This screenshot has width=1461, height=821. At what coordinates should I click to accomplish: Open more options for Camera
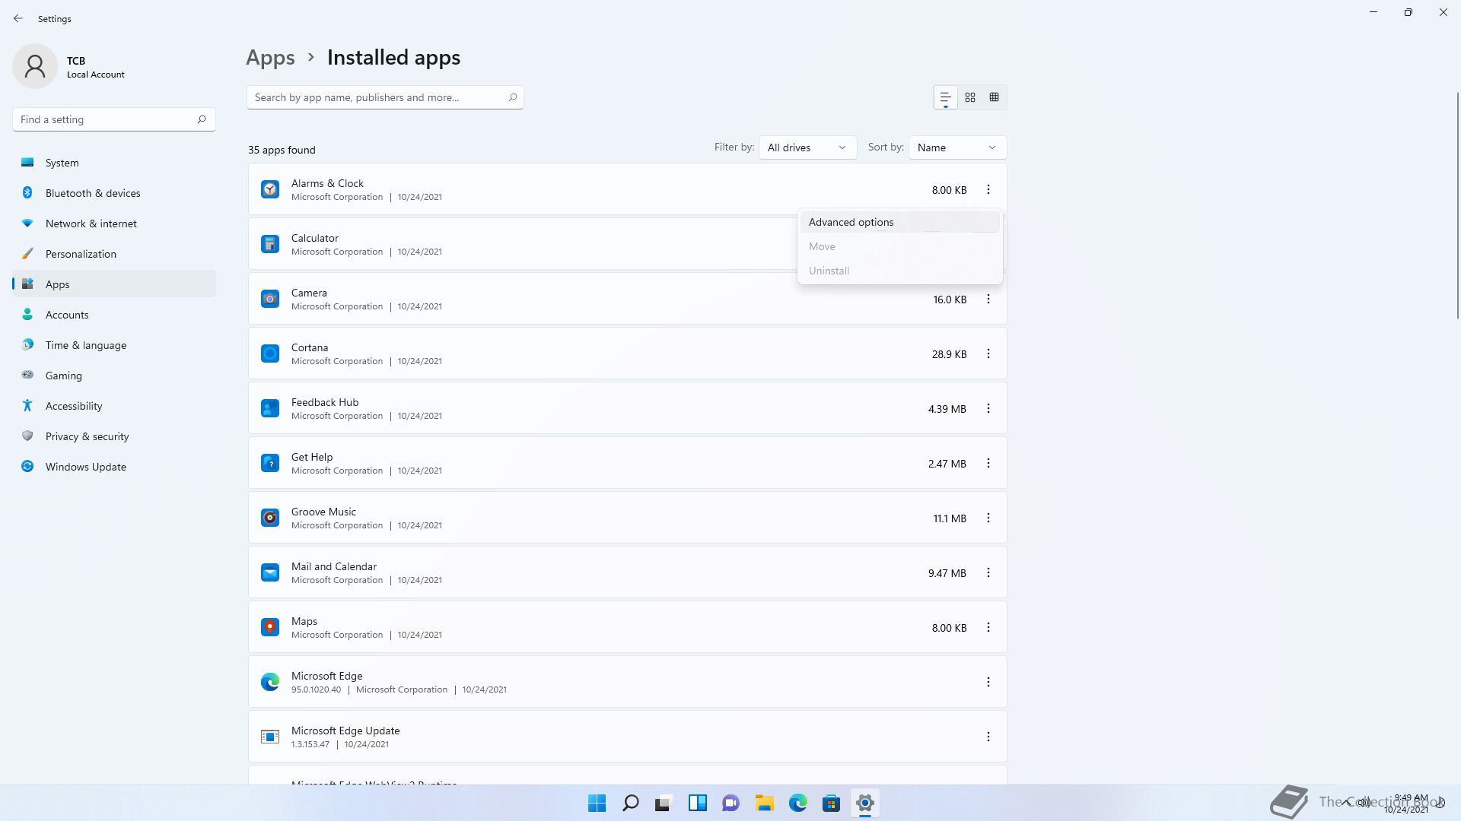pos(988,299)
